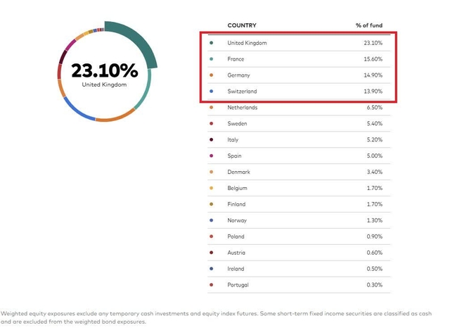Viewport: 450px width, 328px height.
Task: Click the Switzerland blue legend dot
Action: [211, 91]
